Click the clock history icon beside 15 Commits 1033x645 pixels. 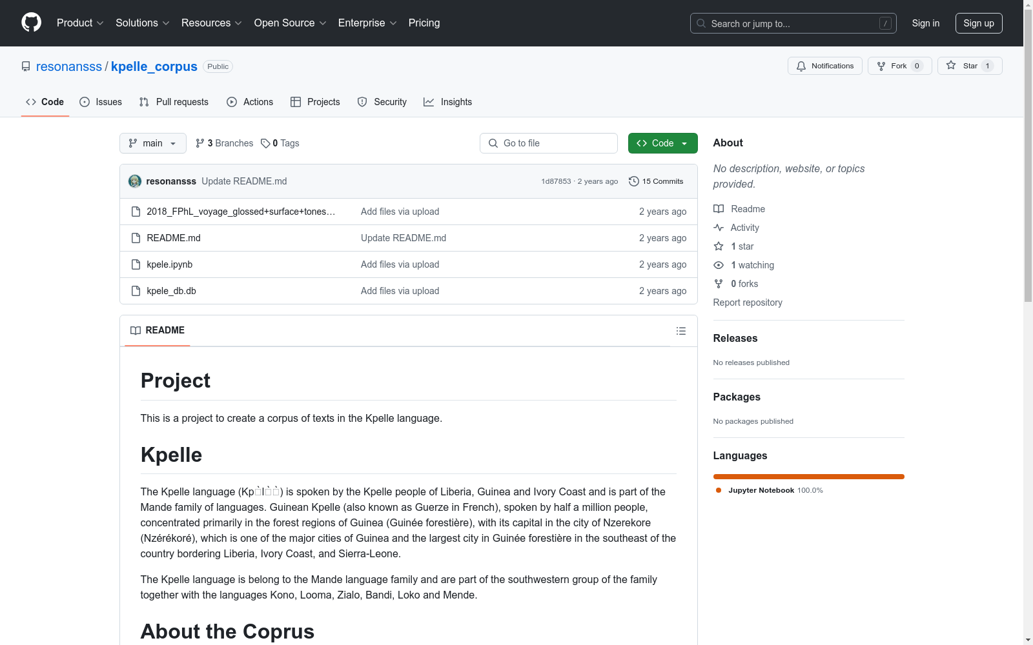634,181
